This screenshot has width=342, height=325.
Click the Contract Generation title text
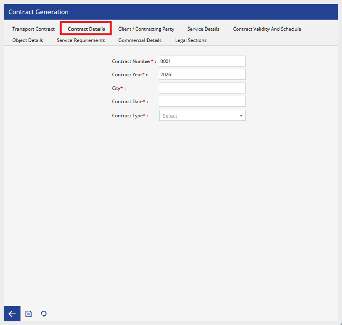pyautogui.click(x=38, y=12)
